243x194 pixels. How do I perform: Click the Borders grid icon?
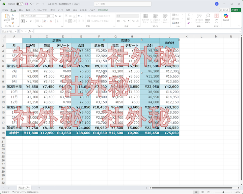point(37,21)
